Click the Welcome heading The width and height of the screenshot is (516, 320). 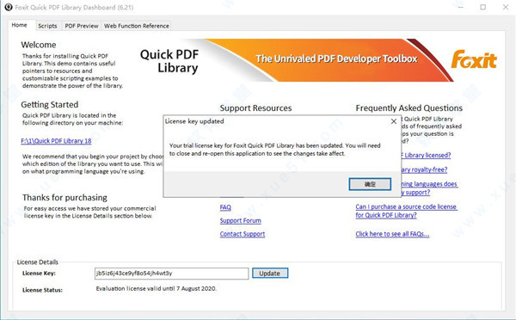[x=39, y=45]
